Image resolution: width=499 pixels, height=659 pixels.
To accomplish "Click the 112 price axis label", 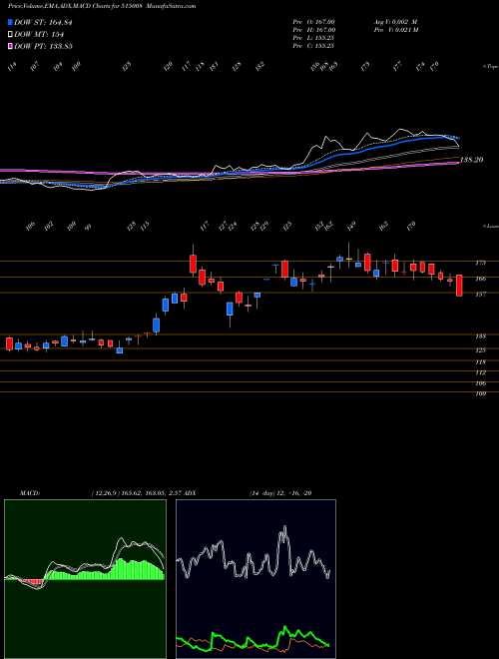I will coord(480,372).
